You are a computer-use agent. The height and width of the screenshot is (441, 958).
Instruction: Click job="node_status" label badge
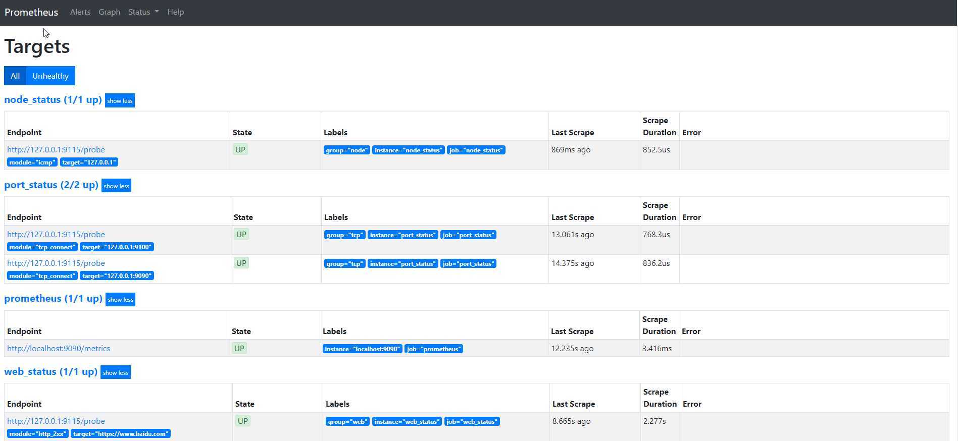[x=476, y=150]
